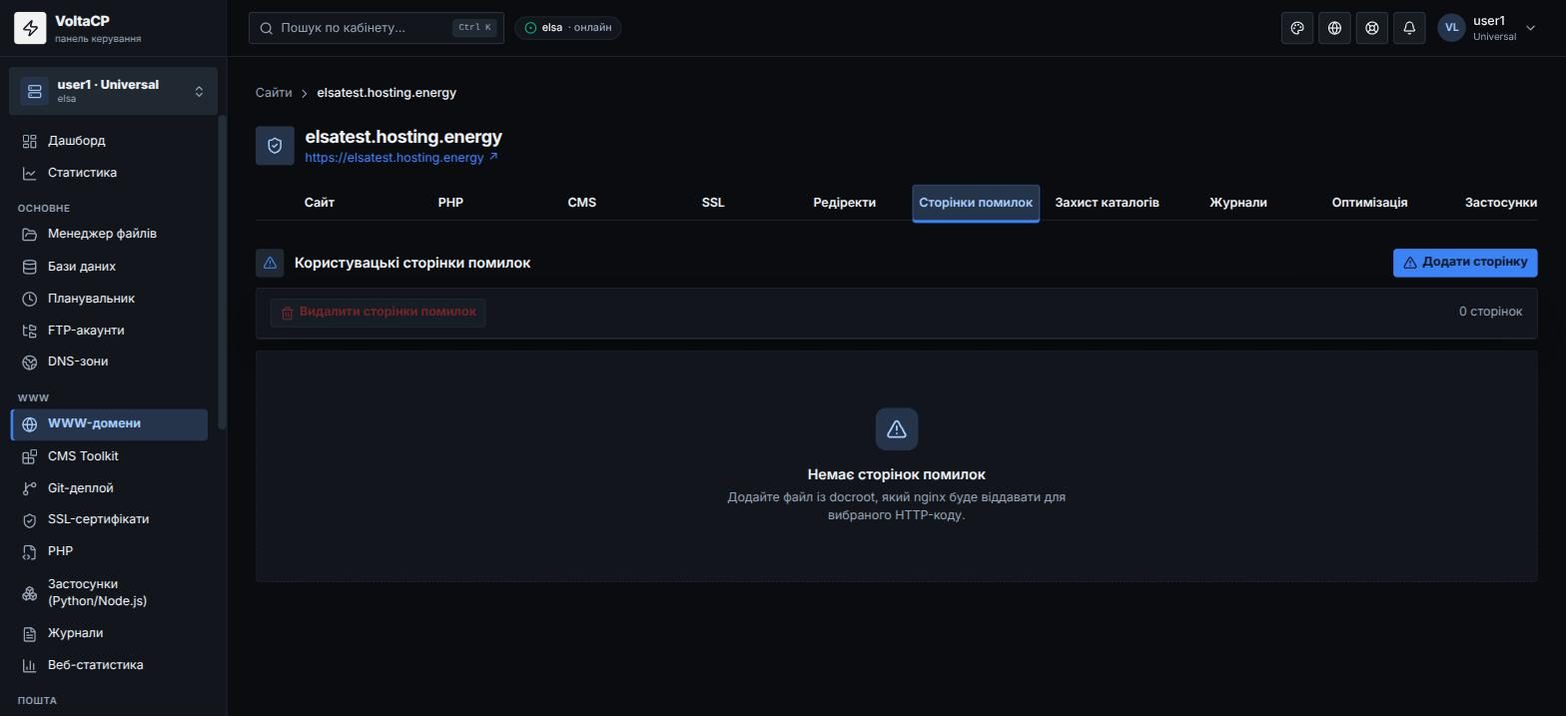Click the Менеджер файлів folder icon
This screenshot has width=1566, height=716.
(x=30, y=235)
